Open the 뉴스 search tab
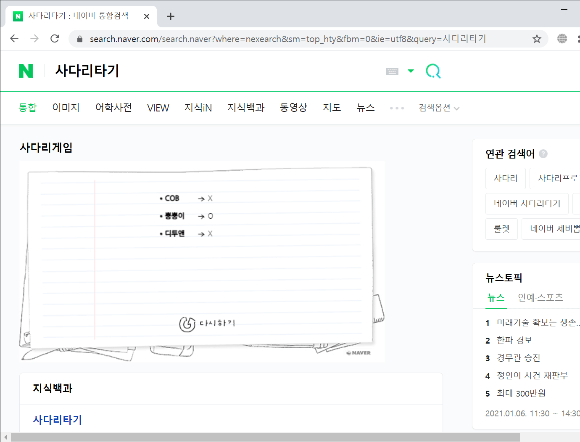580x442 pixels. 366,108
